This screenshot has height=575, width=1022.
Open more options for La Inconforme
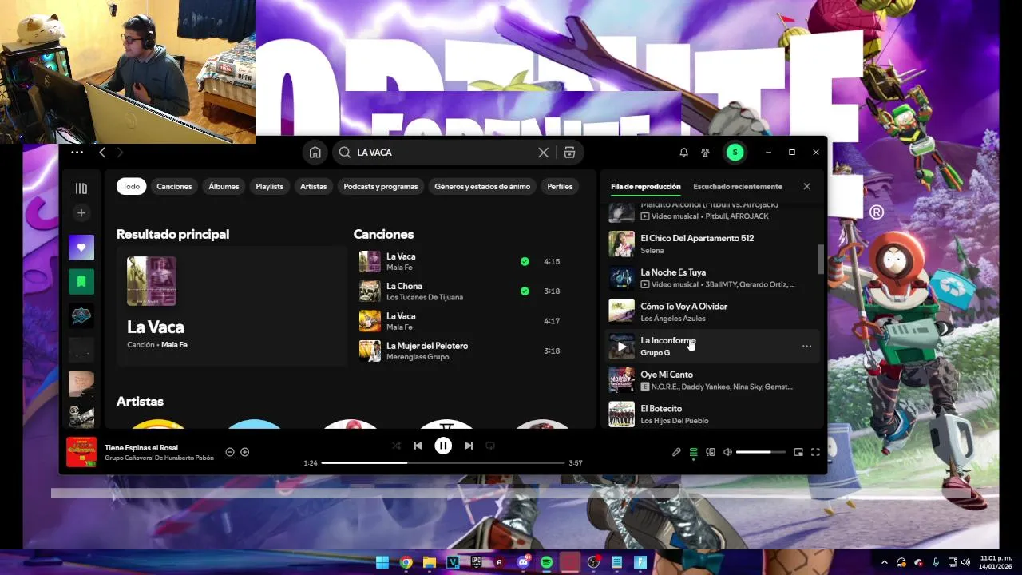click(806, 347)
